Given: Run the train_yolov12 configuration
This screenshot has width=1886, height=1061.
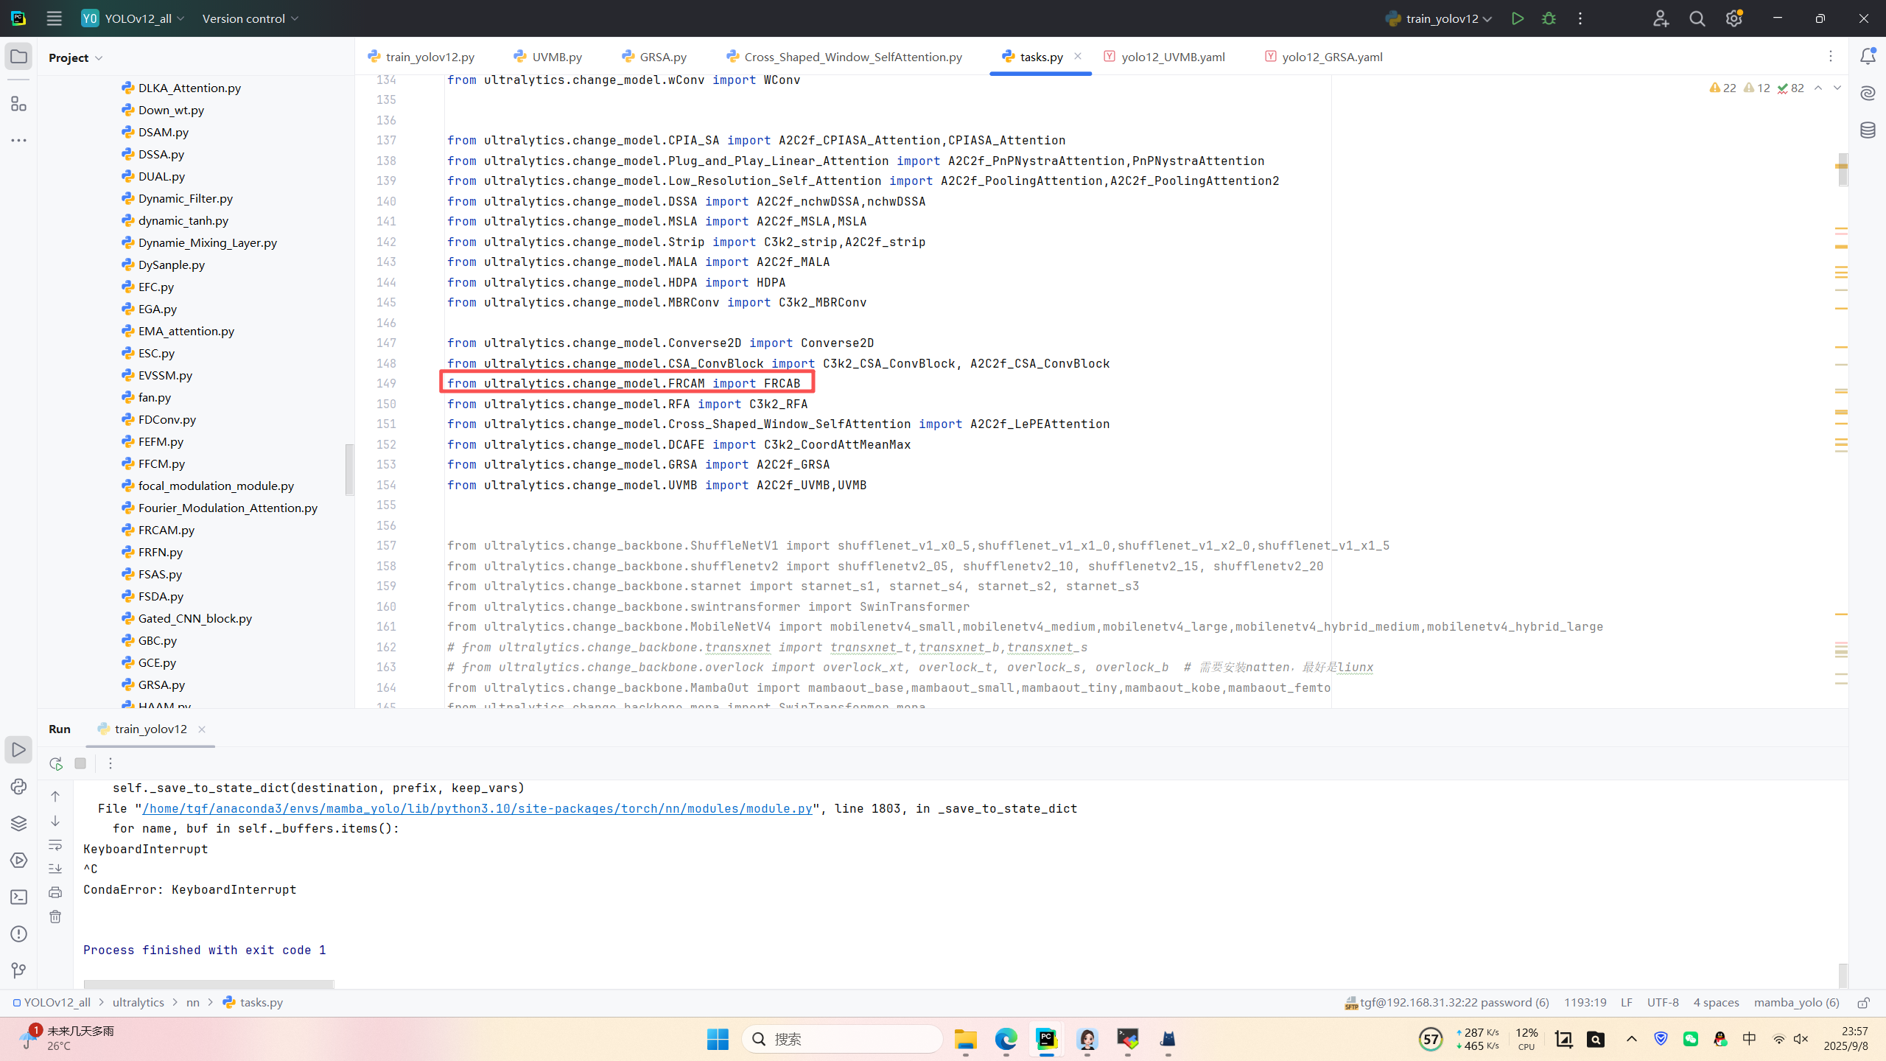Looking at the screenshot, I should coord(1517,18).
